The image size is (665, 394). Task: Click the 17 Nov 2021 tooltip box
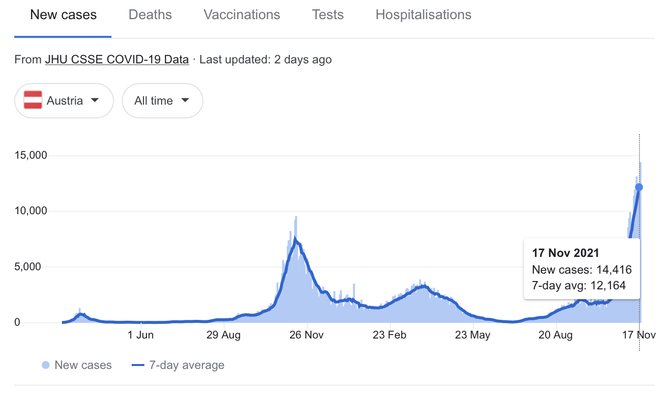point(582,269)
